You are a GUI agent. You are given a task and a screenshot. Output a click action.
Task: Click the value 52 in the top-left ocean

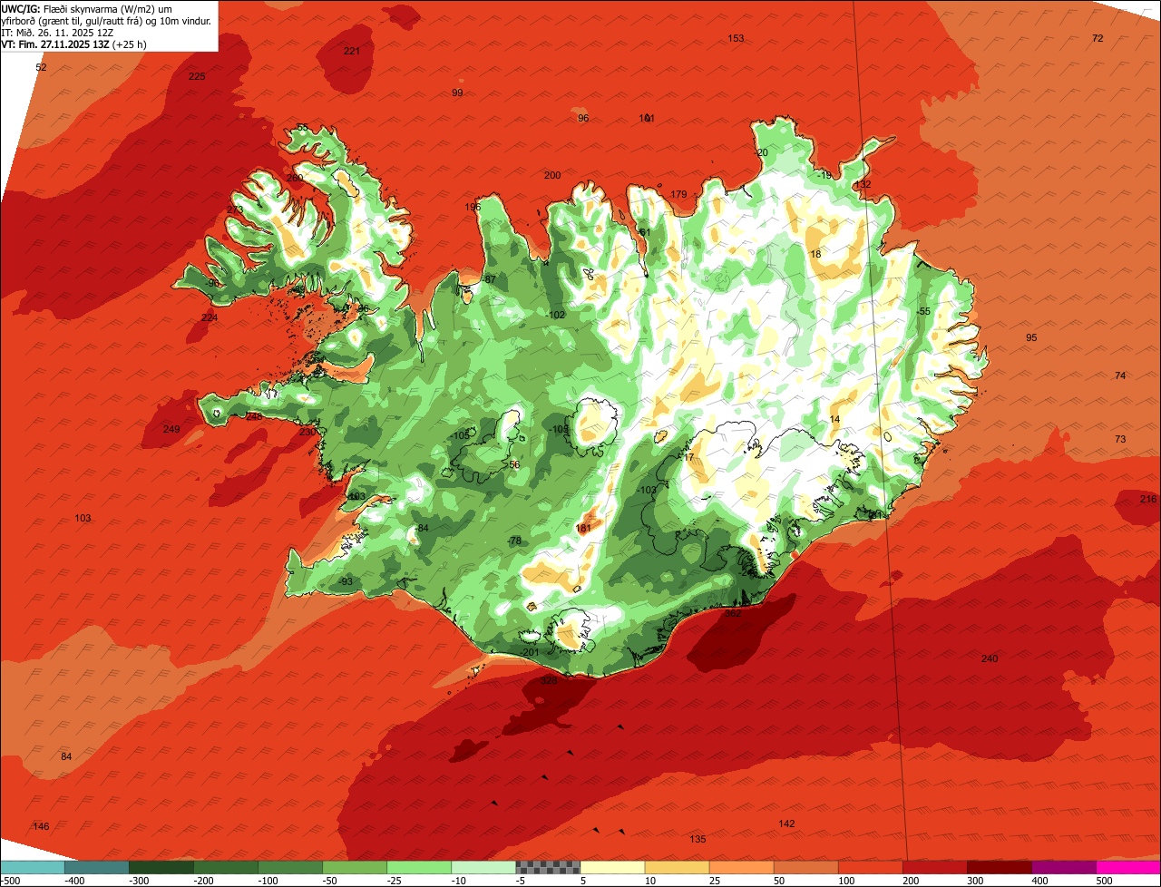click(41, 67)
